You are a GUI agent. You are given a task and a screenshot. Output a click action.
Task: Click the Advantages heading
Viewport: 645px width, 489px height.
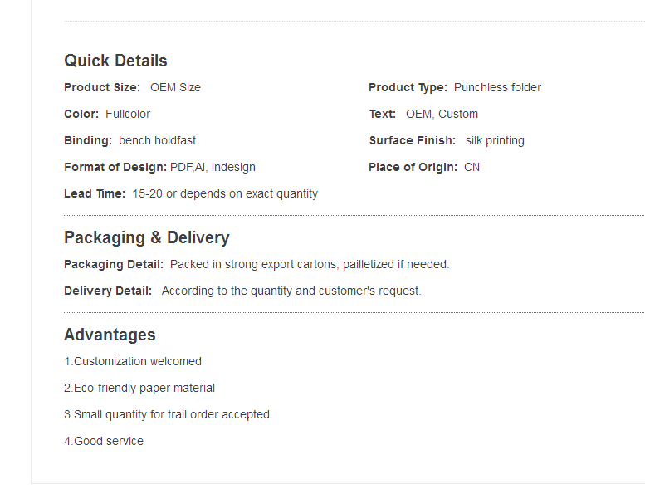pyautogui.click(x=110, y=335)
